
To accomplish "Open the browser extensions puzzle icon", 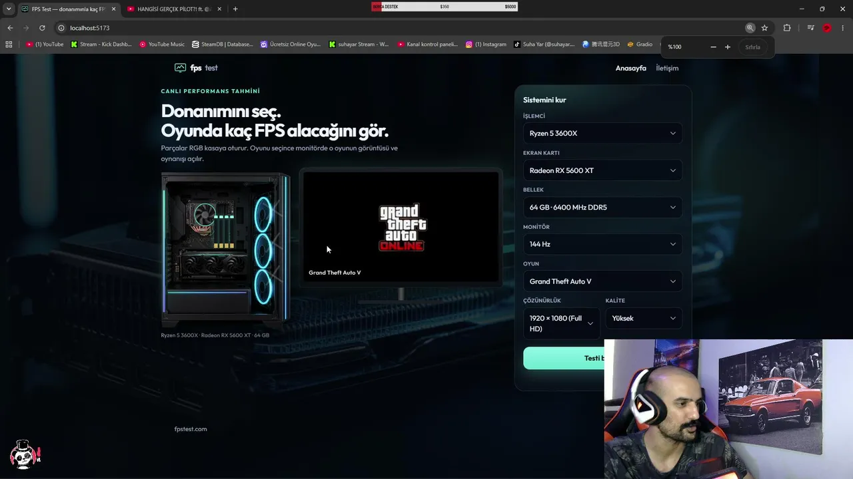I will coord(787,28).
